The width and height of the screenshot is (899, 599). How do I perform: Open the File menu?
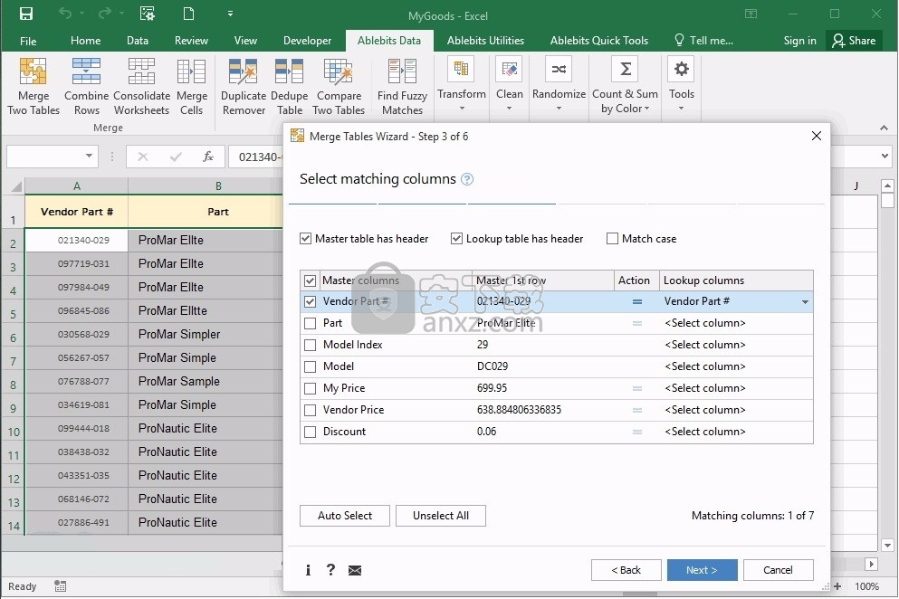pyautogui.click(x=28, y=41)
